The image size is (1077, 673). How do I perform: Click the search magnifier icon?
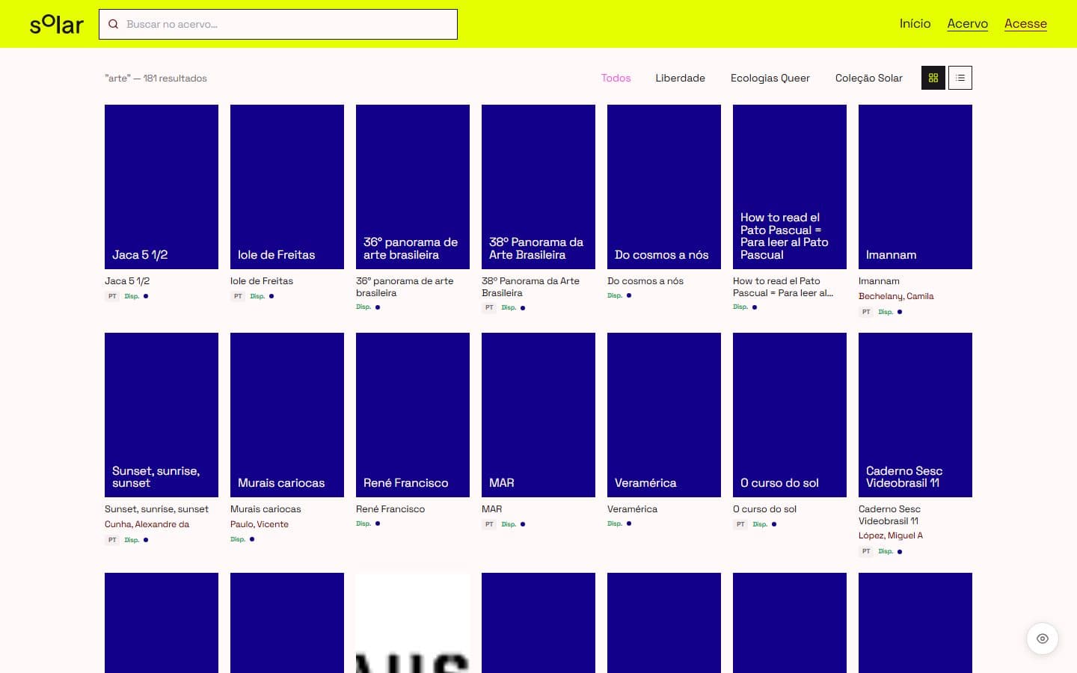click(x=114, y=24)
